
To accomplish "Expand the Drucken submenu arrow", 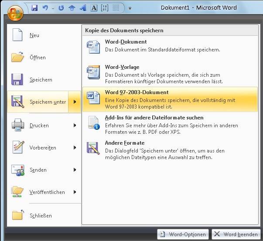I will coord(75,126).
